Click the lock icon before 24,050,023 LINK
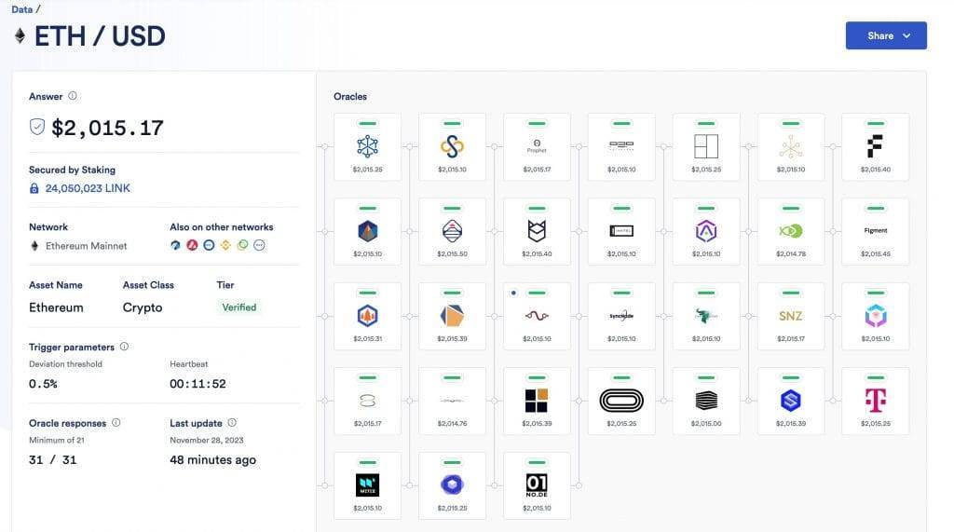The image size is (954, 532). tap(34, 188)
